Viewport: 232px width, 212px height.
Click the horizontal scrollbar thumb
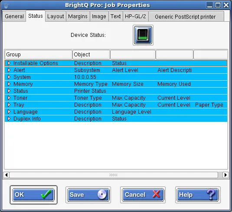pos(114,175)
